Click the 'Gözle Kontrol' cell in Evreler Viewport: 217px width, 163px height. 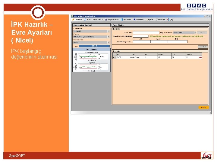click(x=137, y=57)
